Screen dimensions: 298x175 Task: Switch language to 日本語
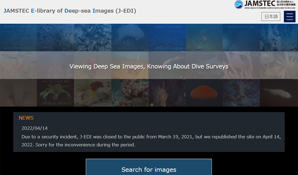(x=271, y=17)
